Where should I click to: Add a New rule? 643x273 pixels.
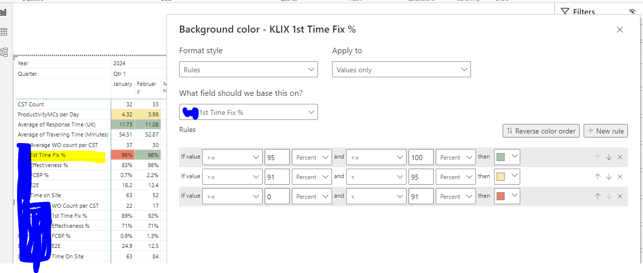coord(606,131)
